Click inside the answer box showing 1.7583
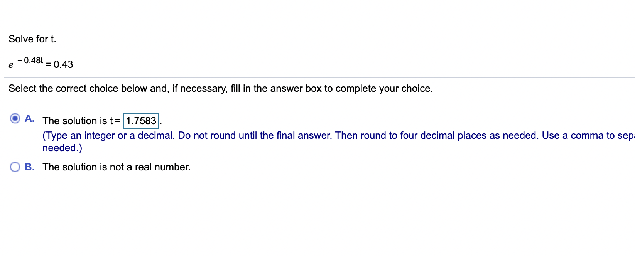This screenshot has height=256, width=635. [x=141, y=120]
